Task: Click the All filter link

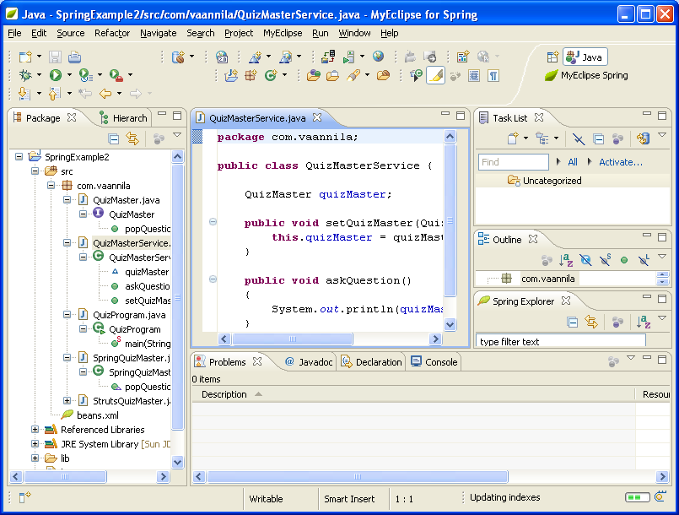Action: point(573,162)
